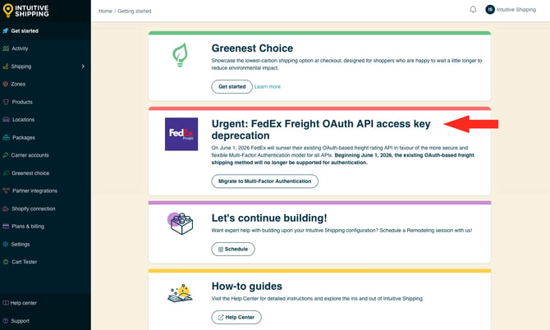Click the Schedule button
The width and height of the screenshot is (550, 330).
click(x=233, y=250)
